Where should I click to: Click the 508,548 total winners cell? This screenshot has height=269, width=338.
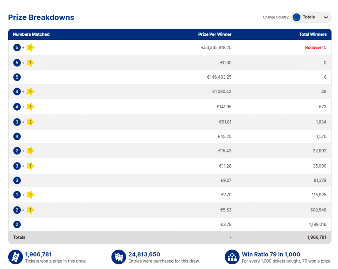click(x=318, y=210)
